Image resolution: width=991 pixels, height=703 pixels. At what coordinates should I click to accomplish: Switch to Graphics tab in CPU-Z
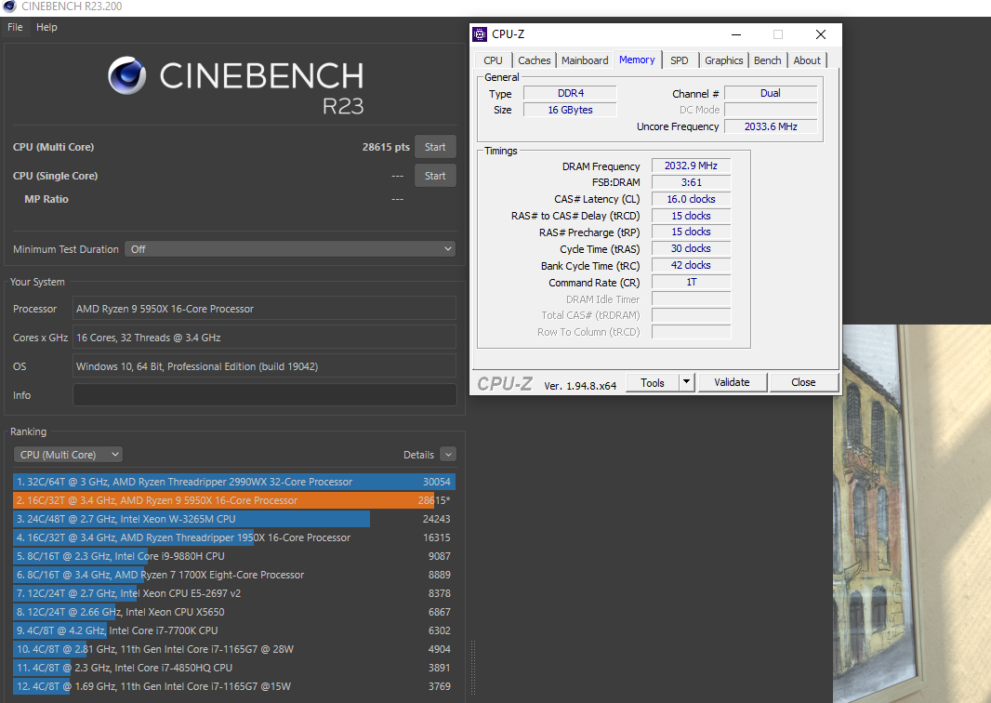point(723,60)
